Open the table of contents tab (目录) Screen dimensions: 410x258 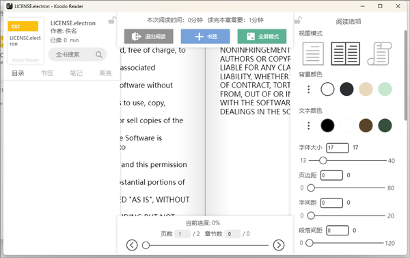[x=18, y=73]
